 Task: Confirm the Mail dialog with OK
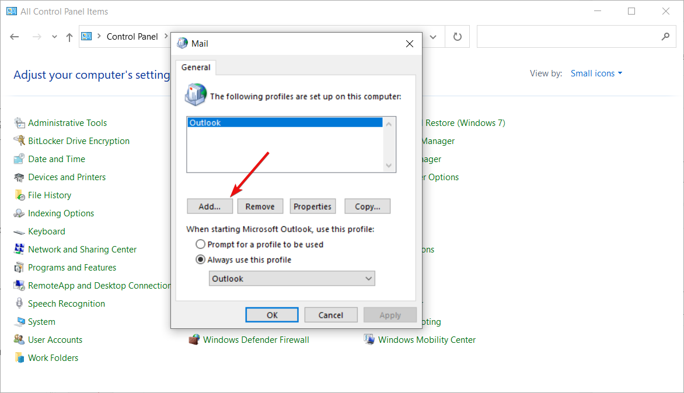click(272, 315)
